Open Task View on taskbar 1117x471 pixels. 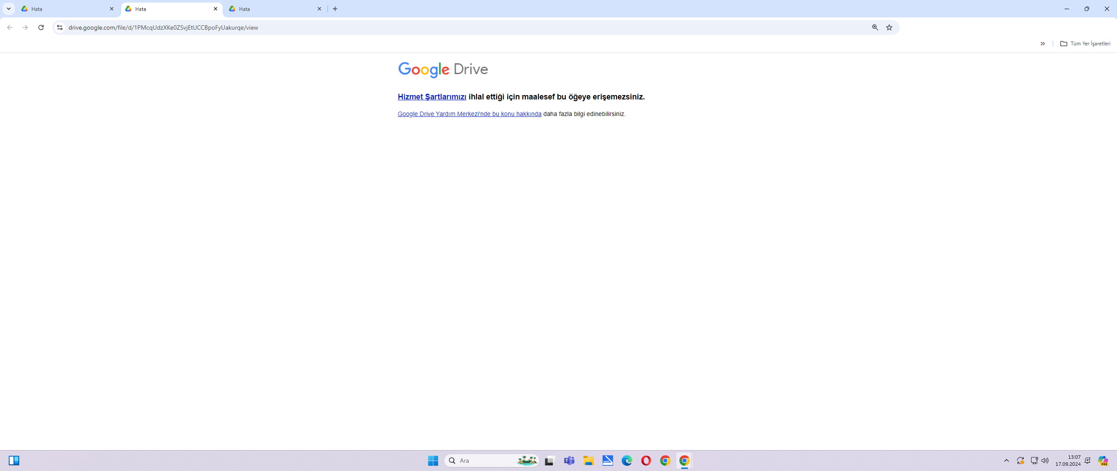550,461
